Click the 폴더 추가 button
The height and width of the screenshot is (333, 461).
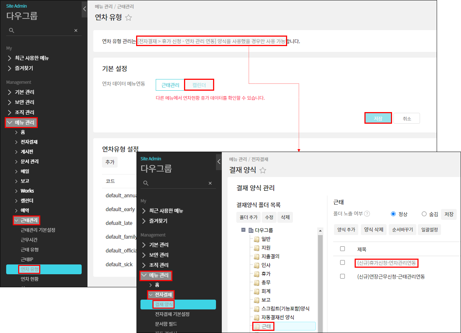pos(248,217)
